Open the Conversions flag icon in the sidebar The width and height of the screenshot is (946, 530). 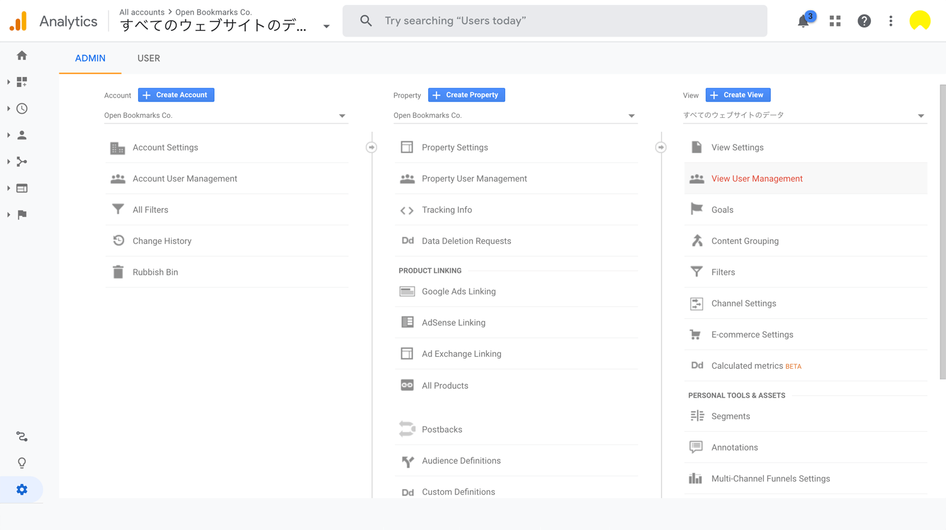click(22, 214)
